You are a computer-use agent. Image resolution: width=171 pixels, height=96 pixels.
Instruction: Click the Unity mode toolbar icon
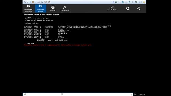point(49,2)
